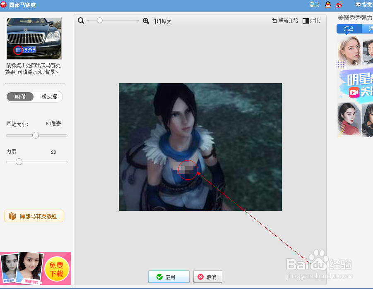
Task: Click the zoom slider handle
Action: (x=100, y=20)
